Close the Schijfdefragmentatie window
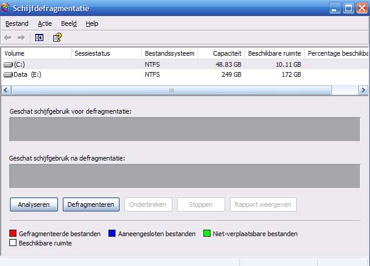370x266 pixels. pyautogui.click(x=362, y=8)
